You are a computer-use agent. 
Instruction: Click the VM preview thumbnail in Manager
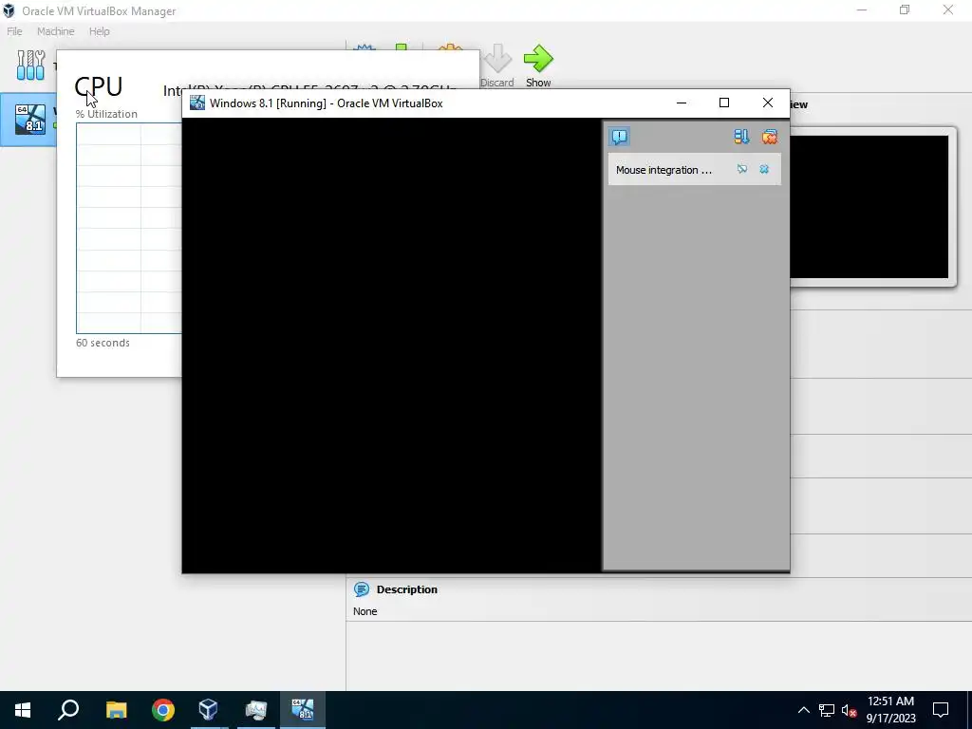coord(869,207)
